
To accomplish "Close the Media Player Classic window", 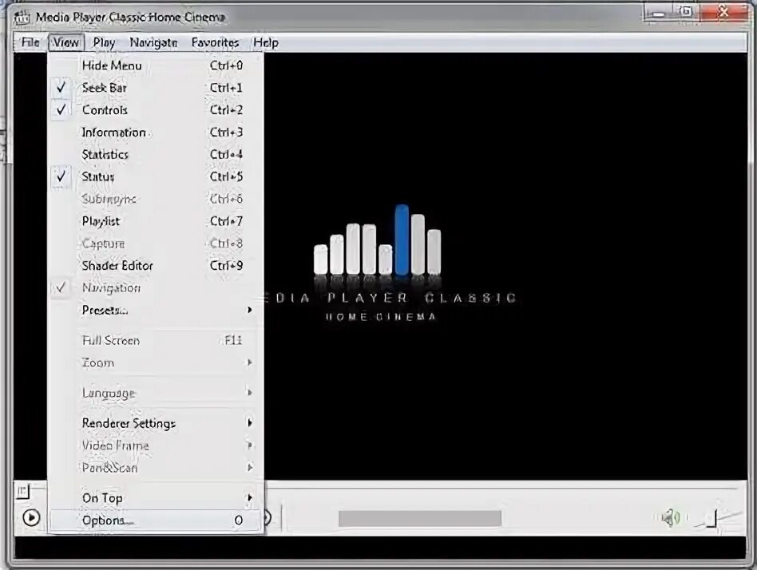I will [x=723, y=12].
